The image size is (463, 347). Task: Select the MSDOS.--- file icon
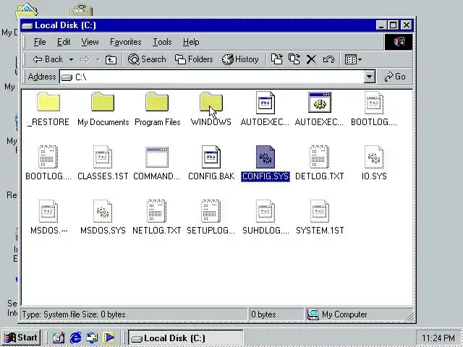[48, 211]
